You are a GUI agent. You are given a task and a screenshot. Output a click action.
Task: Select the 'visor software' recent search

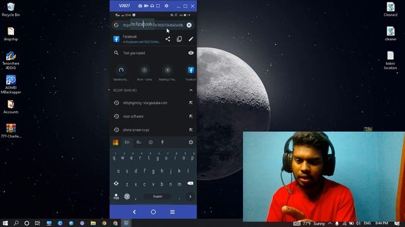(x=134, y=116)
